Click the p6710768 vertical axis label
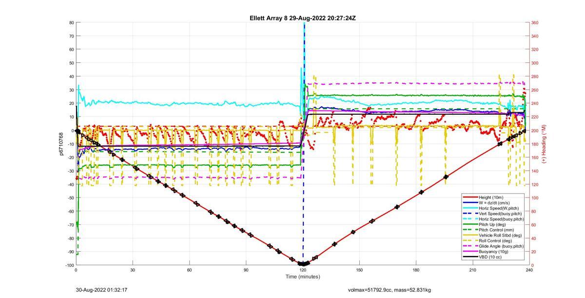 coord(61,143)
